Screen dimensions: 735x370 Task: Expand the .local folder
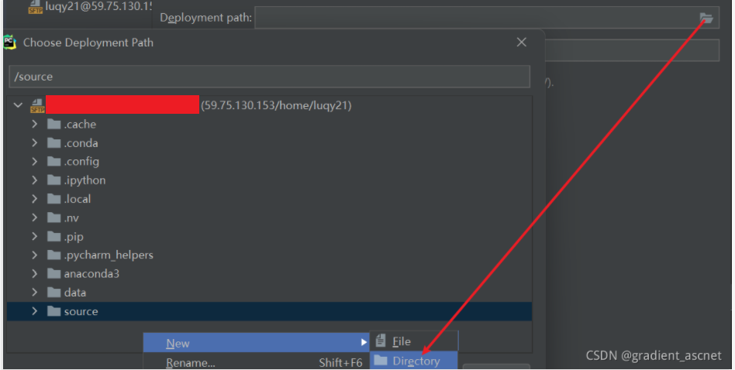point(34,199)
